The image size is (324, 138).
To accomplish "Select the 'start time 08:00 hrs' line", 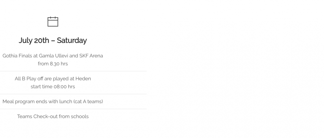I will click(53, 87).
